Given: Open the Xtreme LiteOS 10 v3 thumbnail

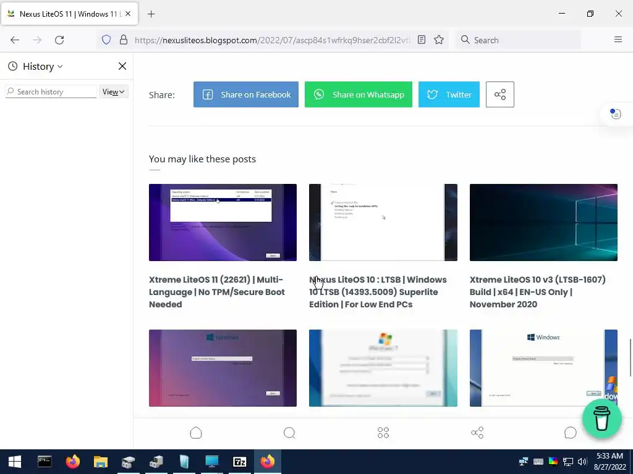Looking at the screenshot, I should point(543,222).
